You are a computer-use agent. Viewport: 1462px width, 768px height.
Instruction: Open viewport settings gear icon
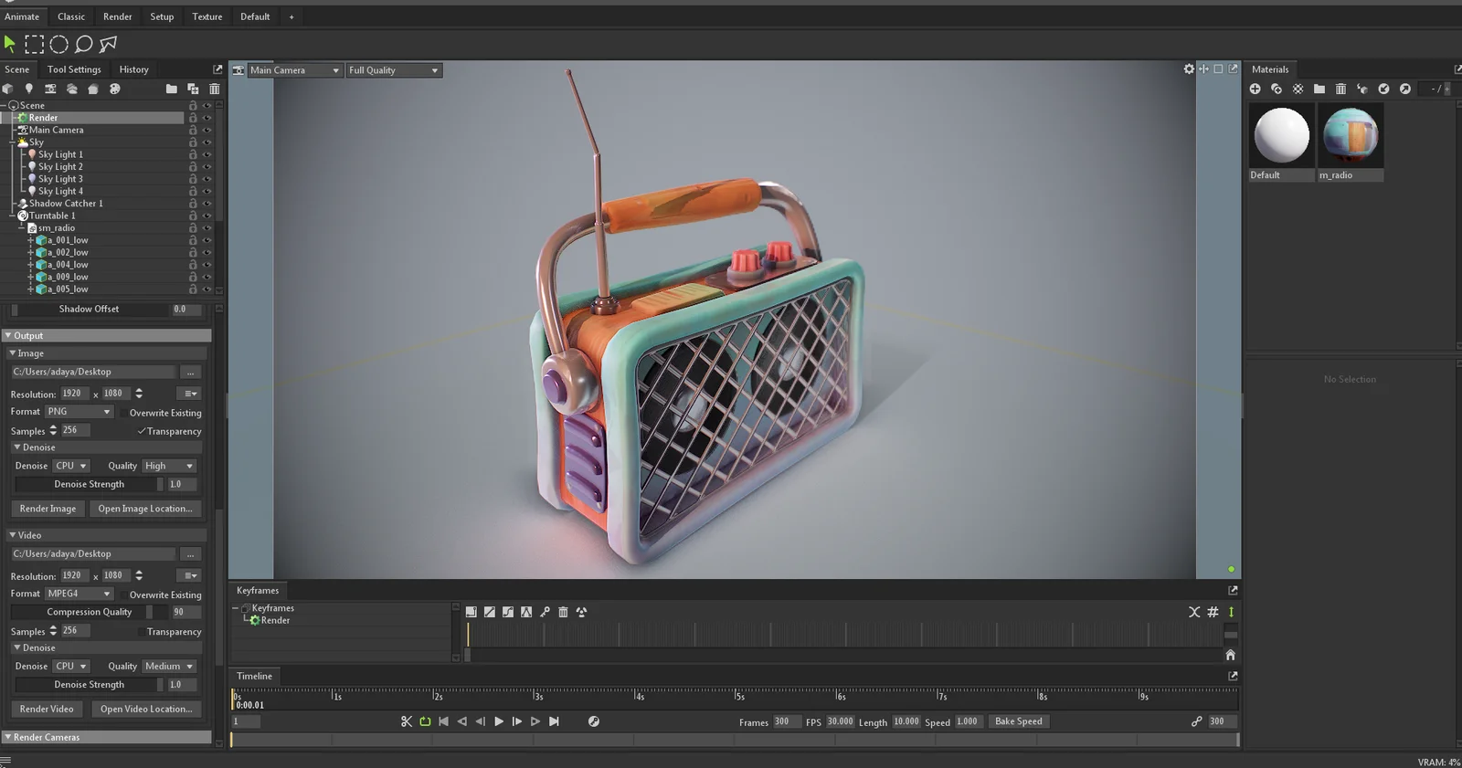point(1189,69)
